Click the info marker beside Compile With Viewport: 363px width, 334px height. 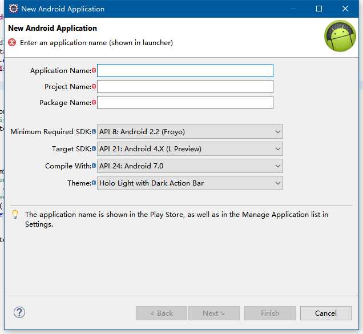click(x=94, y=166)
